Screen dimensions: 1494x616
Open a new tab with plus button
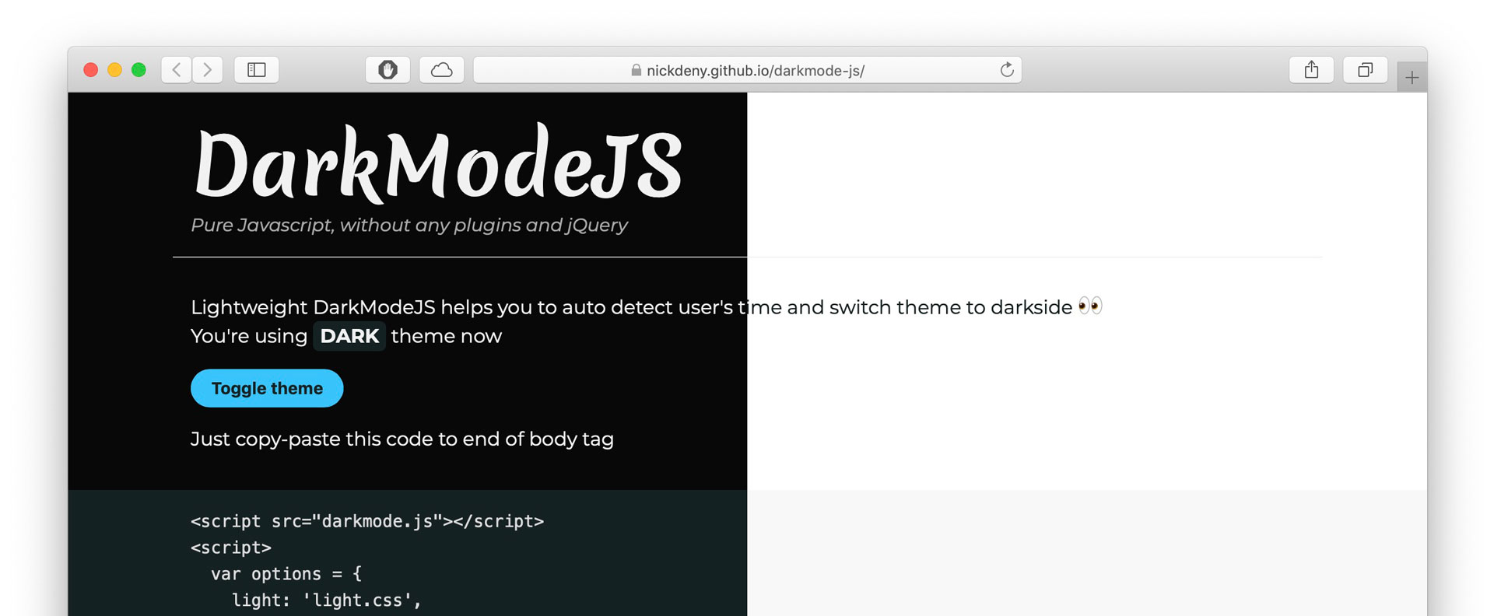coord(1412,77)
